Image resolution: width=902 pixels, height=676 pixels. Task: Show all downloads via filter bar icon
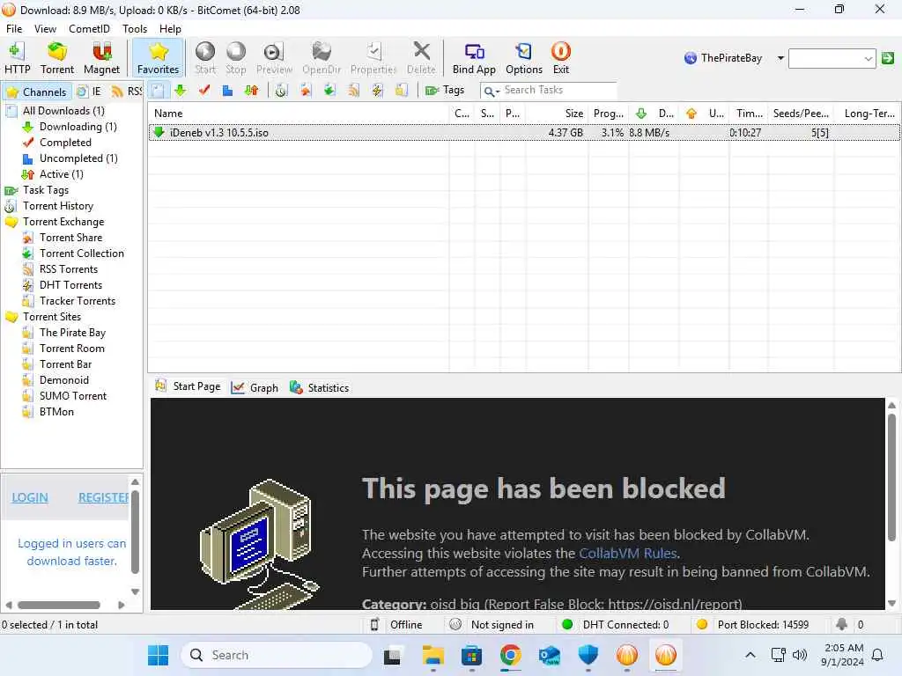click(x=159, y=91)
